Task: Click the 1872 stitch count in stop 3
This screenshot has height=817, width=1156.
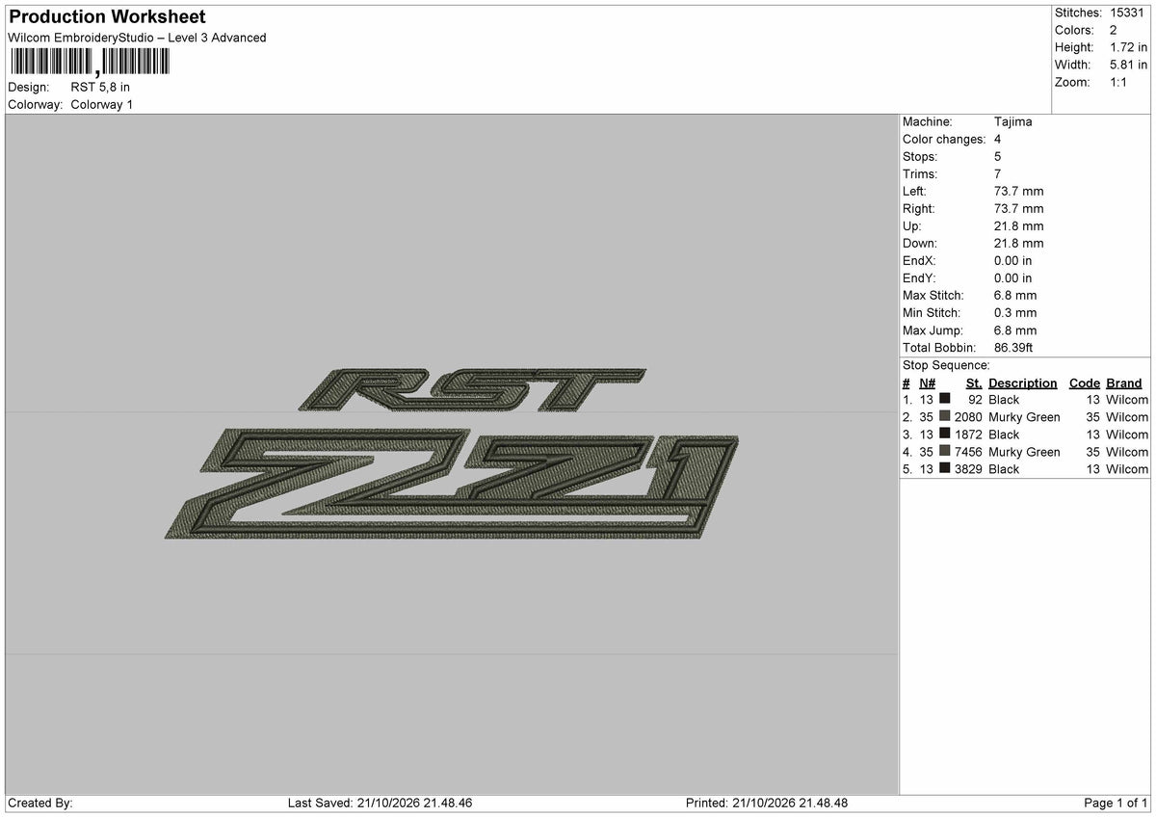Action: coord(968,435)
